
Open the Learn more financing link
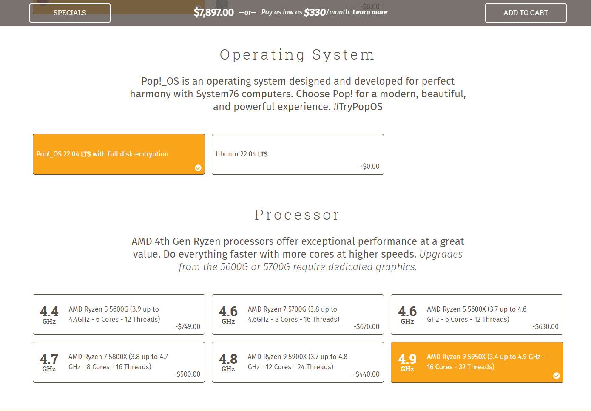click(370, 12)
